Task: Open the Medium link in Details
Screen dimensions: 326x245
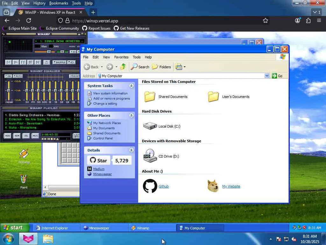Action: pos(99,169)
